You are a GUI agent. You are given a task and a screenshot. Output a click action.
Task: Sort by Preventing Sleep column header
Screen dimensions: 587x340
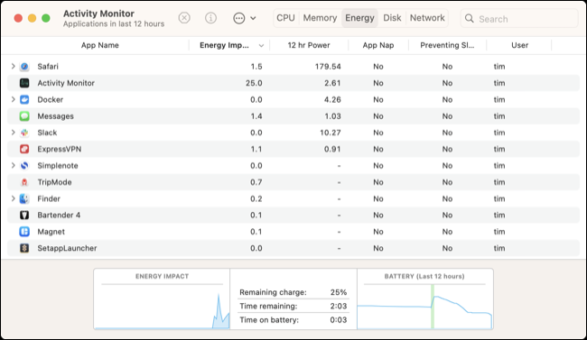447,45
